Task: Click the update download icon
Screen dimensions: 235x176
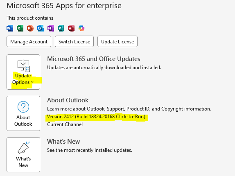Action: (24, 65)
